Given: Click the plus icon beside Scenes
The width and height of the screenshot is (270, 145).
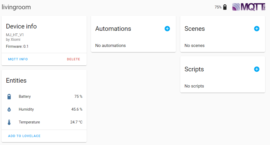Looking at the screenshot, I should (257, 29).
